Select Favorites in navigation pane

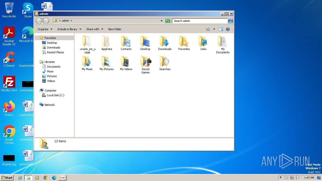coord(50,38)
